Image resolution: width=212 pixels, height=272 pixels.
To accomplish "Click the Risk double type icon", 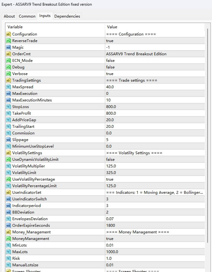I will coord(8,258).
